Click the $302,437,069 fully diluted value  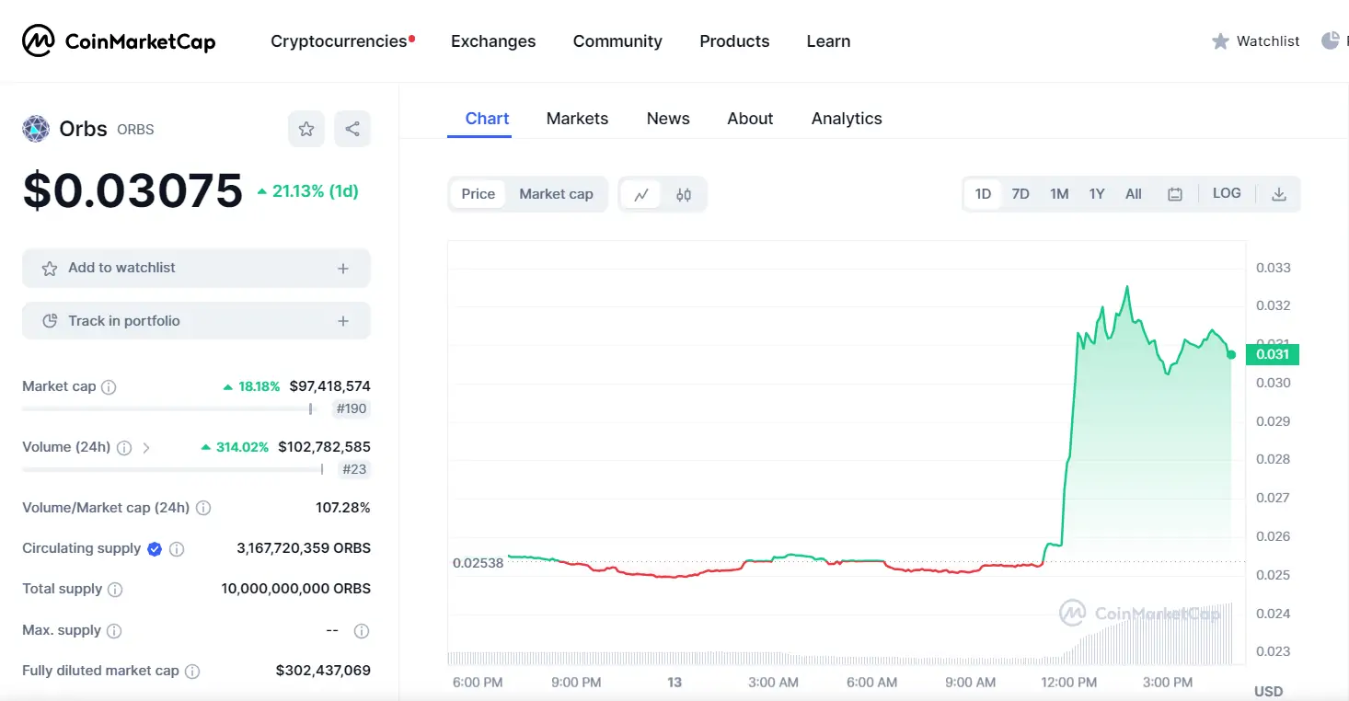point(323,671)
